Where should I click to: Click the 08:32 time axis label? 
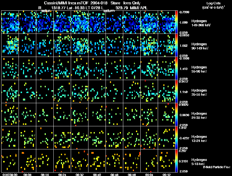(x=79, y=175)
